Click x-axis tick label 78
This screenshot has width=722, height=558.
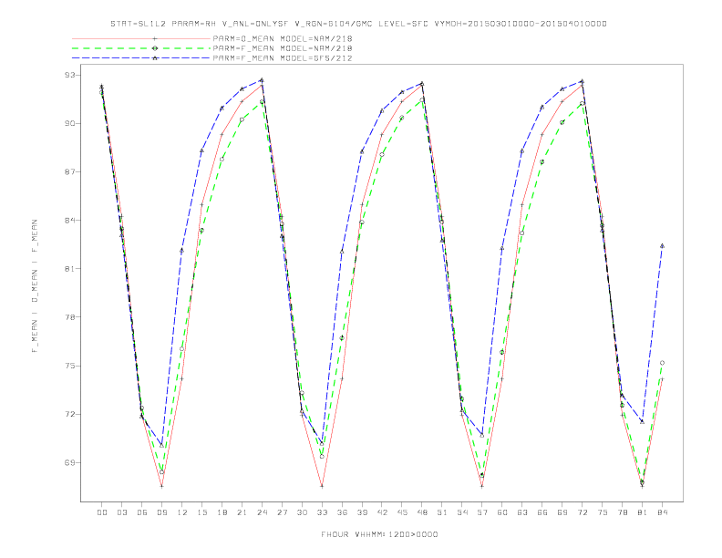[x=622, y=512]
